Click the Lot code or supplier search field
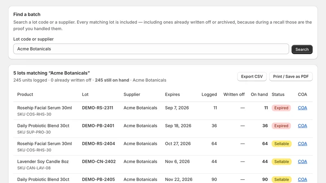The image size is (326, 183). (151, 49)
